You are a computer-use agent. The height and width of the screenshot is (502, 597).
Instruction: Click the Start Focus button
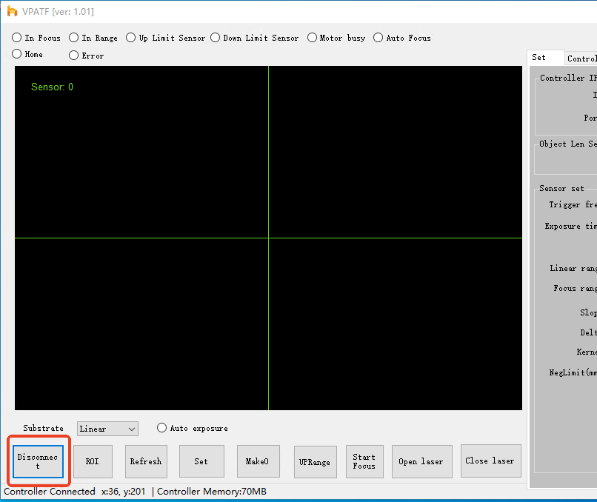coord(364,461)
